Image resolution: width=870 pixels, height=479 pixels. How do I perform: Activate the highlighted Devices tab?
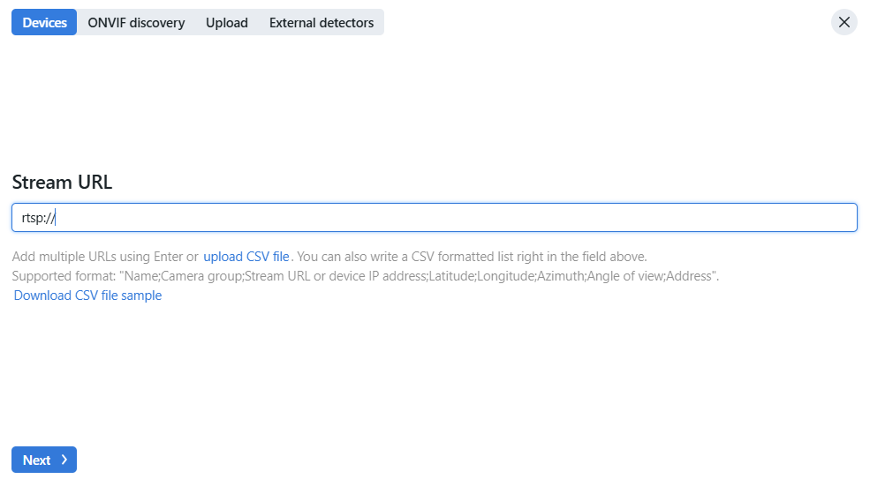pyautogui.click(x=44, y=23)
